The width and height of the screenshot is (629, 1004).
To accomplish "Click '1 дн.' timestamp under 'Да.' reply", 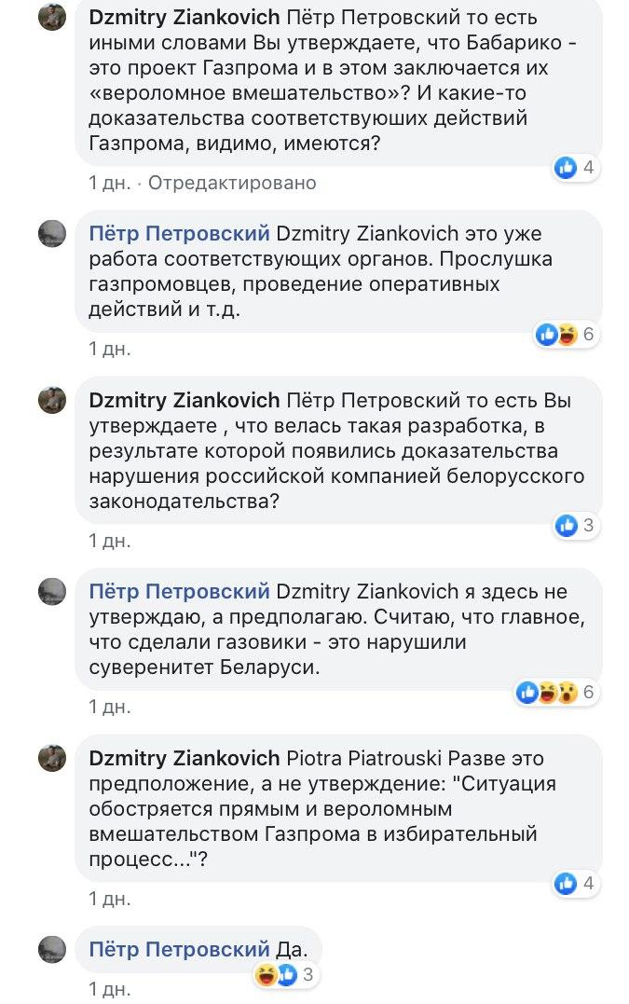I will 109,986.
